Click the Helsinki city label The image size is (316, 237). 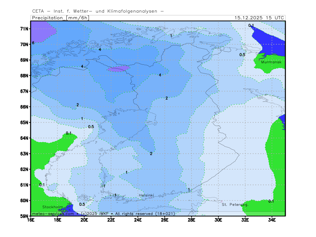pyautogui.click(x=146, y=196)
